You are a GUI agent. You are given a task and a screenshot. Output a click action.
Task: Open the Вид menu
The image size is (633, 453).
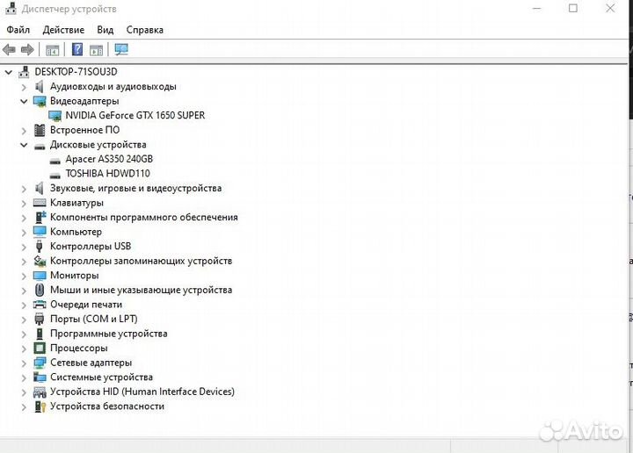coord(105,30)
